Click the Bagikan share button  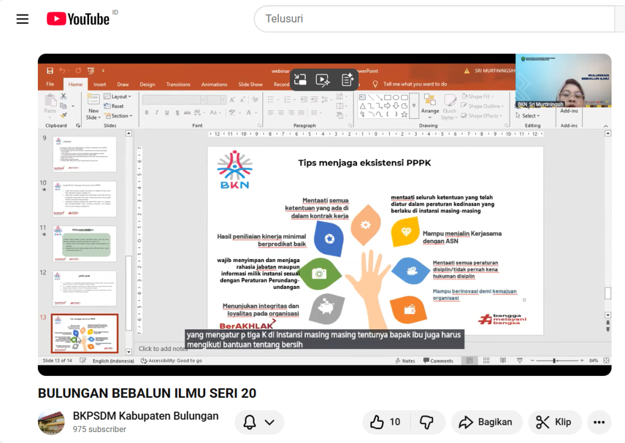coord(486,422)
